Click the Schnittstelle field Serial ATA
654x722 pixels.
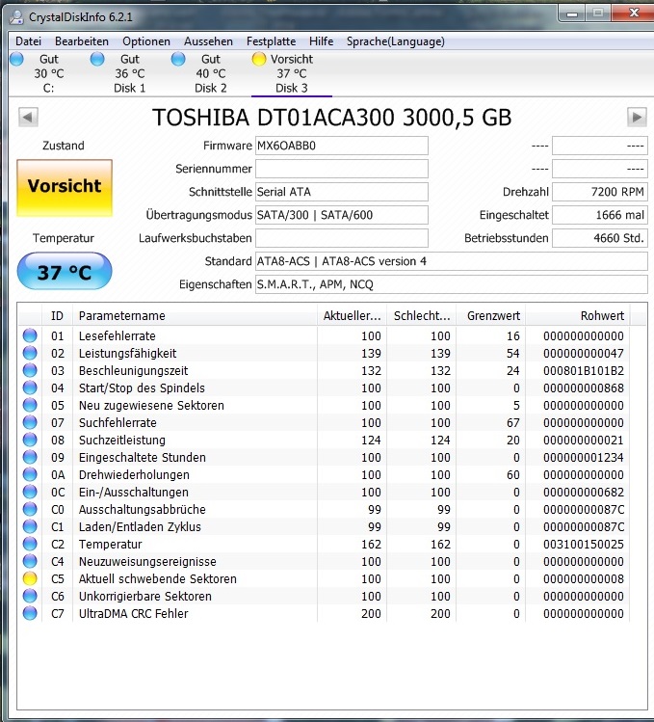(342, 192)
